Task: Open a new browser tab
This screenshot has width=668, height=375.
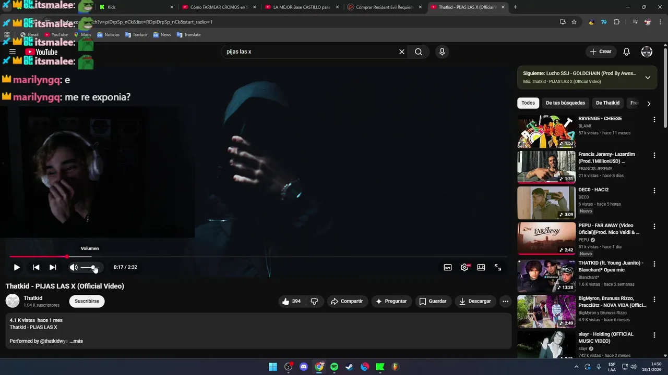Action: pyautogui.click(x=516, y=7)
